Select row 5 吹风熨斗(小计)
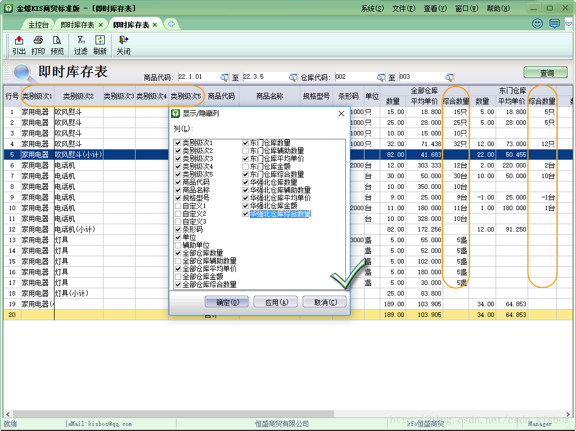 78,155
